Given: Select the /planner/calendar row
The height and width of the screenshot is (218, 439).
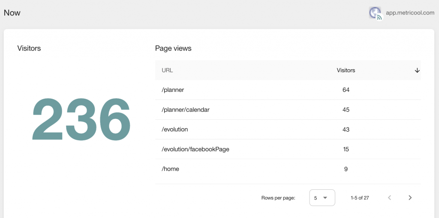Looking at the screenshot, I should 288,110.
